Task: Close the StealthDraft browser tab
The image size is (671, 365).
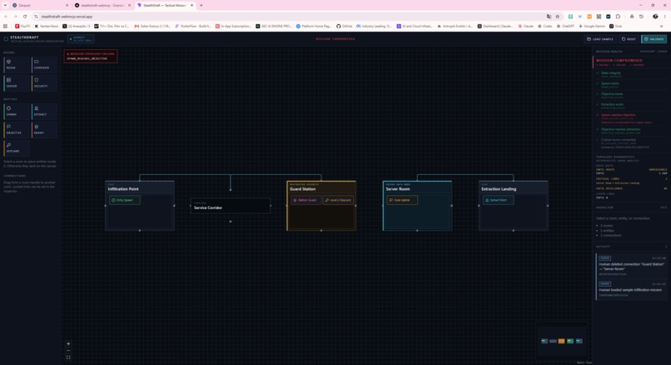Action: click(191, 5)
